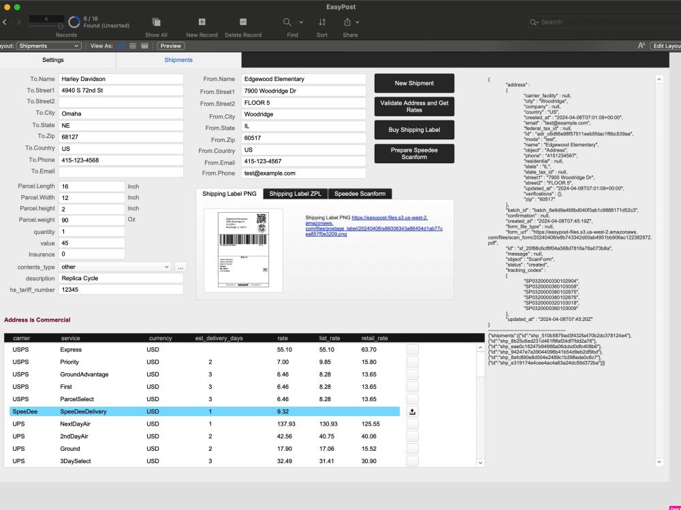Viewport: 681px width, 510px height.
Task: Click the New Shipment button
Action: 413,83
